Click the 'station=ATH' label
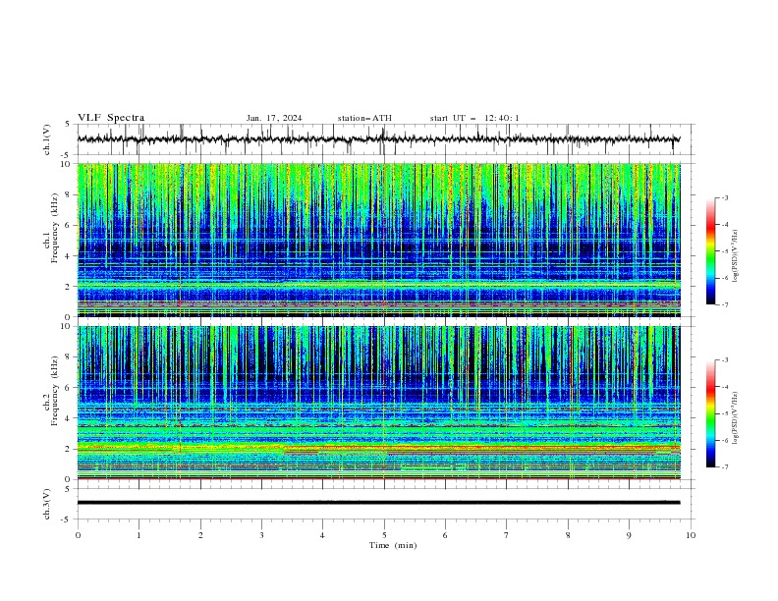 tap(364, 118)
